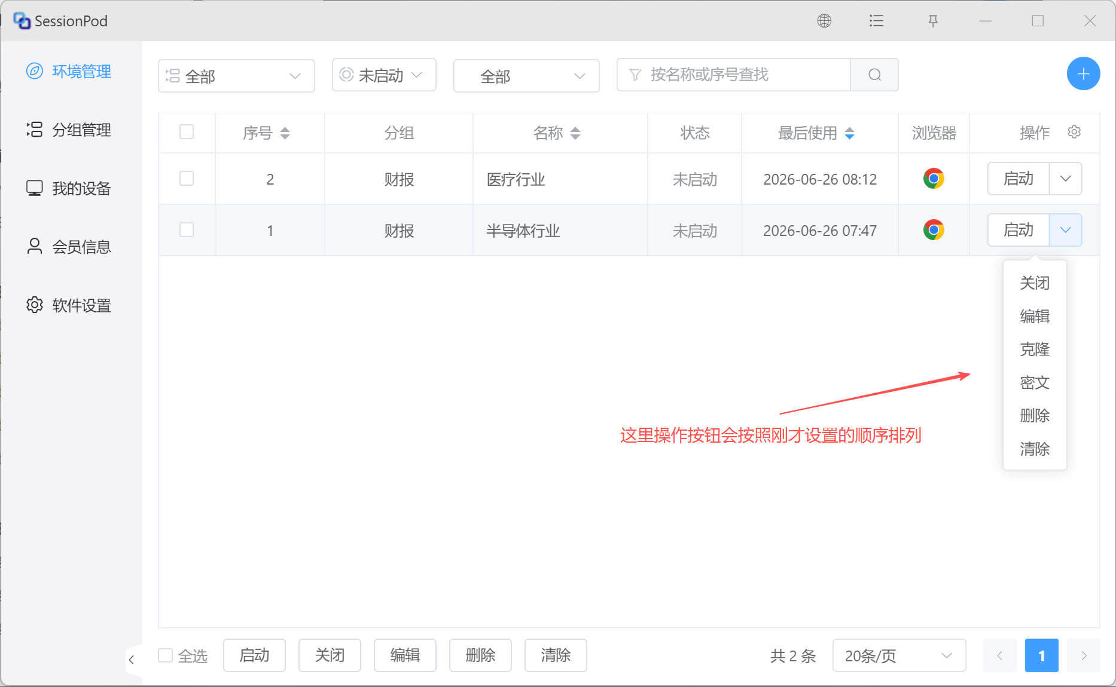
Task: Open the column settings gear in 操作 header
Action: (1074, 132)
